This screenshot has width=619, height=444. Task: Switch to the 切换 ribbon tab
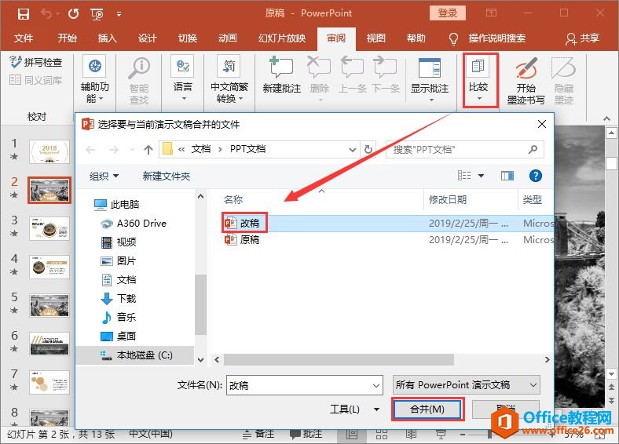point(188,38)
